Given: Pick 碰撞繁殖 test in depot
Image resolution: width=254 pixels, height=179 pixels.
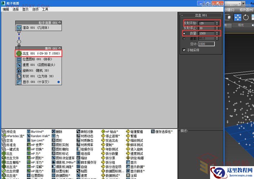Looking at the screenshot, I should 134,132.
